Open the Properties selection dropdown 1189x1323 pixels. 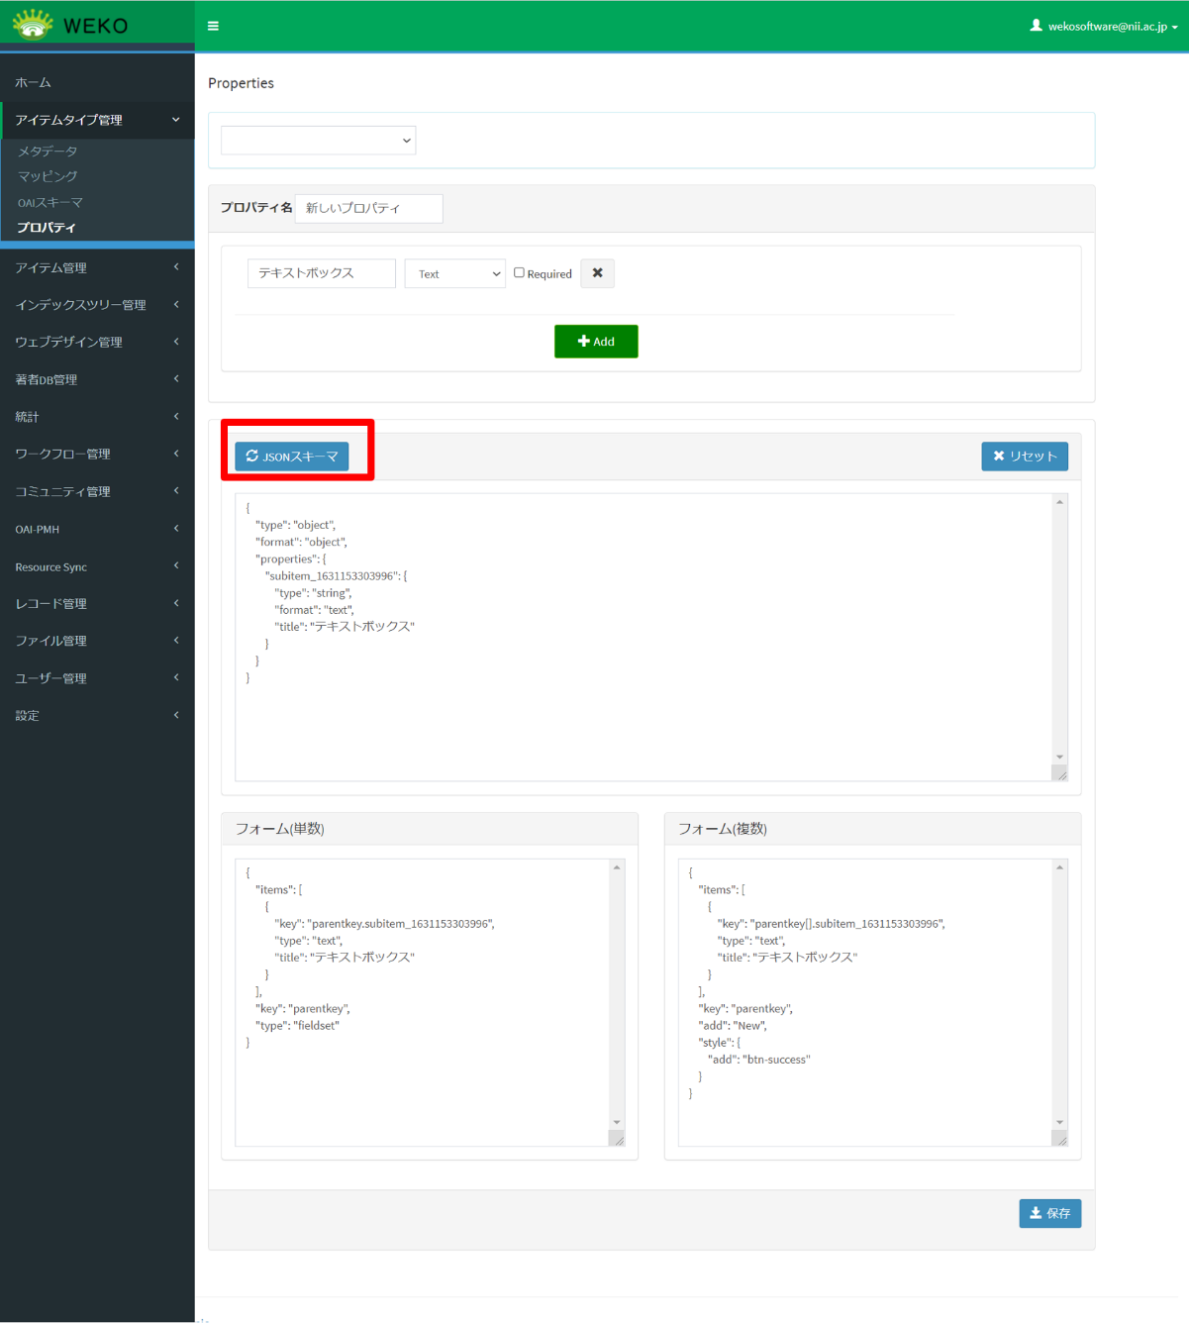pyautogui.click(x=318, y=141)
